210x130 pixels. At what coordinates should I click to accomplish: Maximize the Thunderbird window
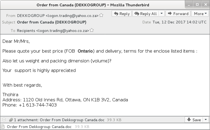click(x=197, y=5)
